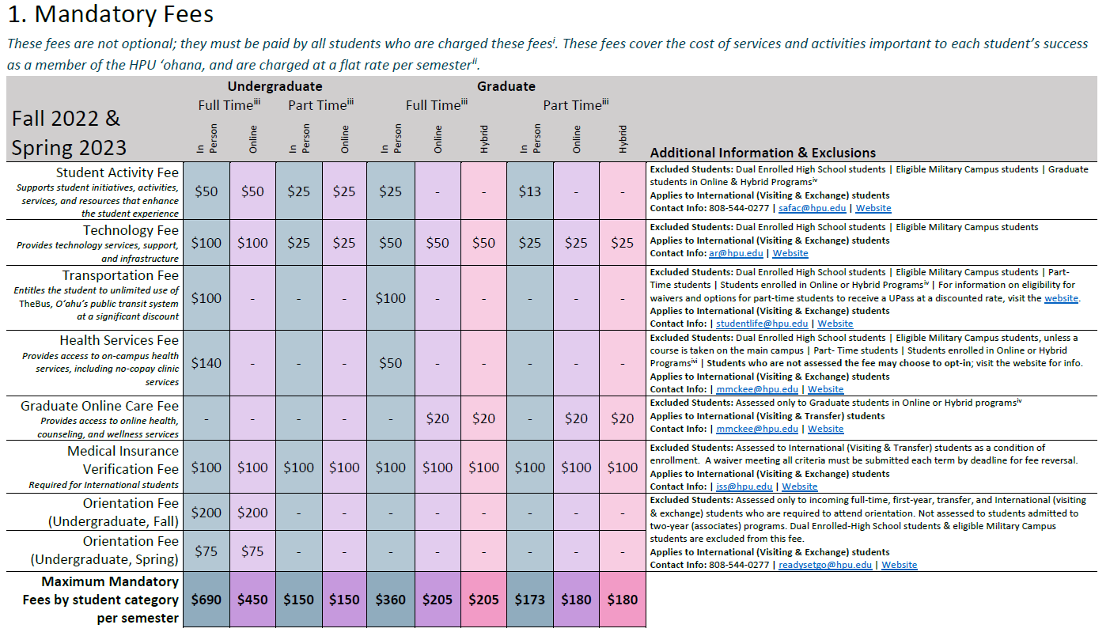The height and width of the screenshot is (636, 1110).
Task: Open Website link beside readysetgo@hpu.edu
Action: 899,565
